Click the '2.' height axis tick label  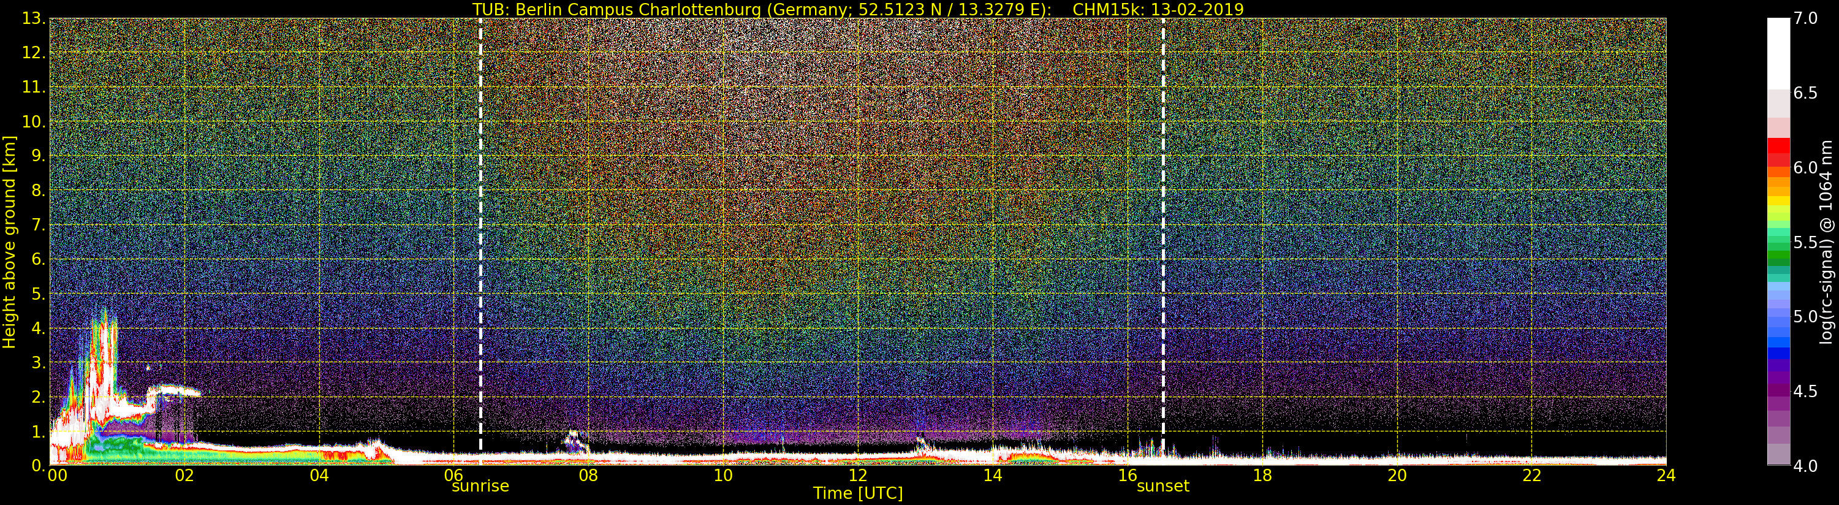pyautogui.click(x=39, y=397)
